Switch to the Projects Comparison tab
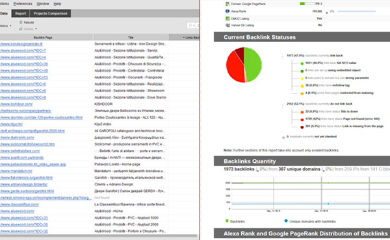390x240 pixels. coord(50,14)
